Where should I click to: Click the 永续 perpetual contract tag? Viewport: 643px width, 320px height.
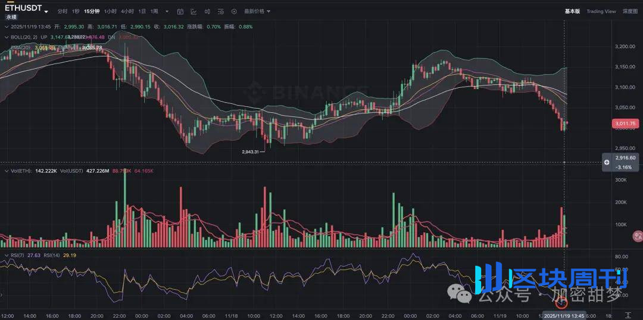pos(11,18)
